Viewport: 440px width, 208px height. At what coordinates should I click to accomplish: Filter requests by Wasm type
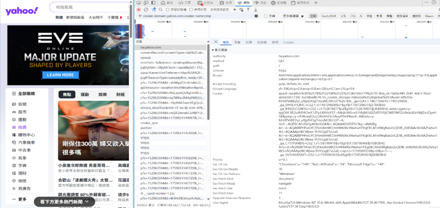coord(429,16)
